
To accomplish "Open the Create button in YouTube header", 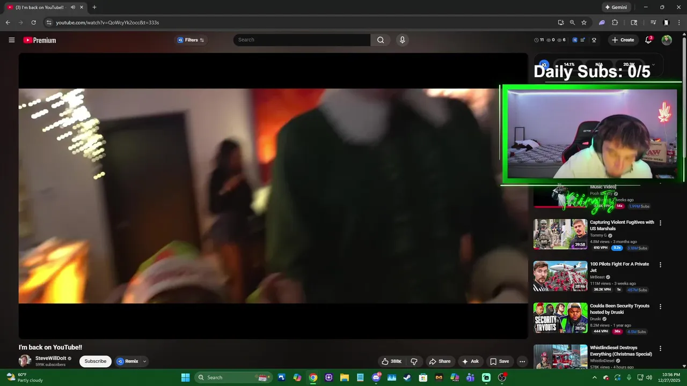I will [623, 40].
